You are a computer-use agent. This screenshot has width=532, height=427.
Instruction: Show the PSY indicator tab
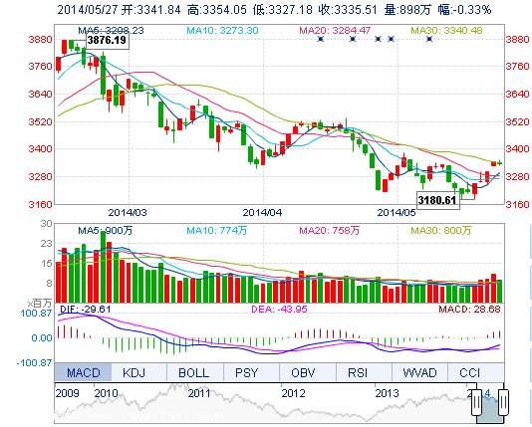pos(251,373)
